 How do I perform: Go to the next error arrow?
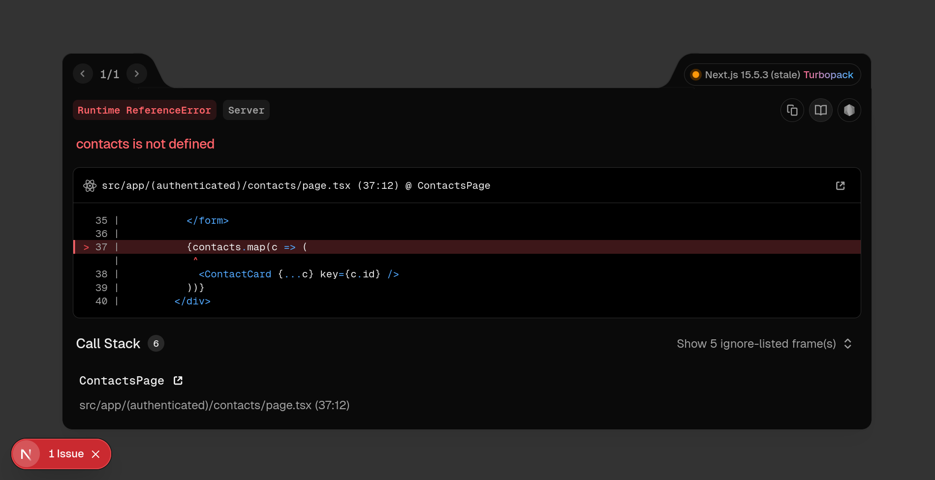(137, 74)
